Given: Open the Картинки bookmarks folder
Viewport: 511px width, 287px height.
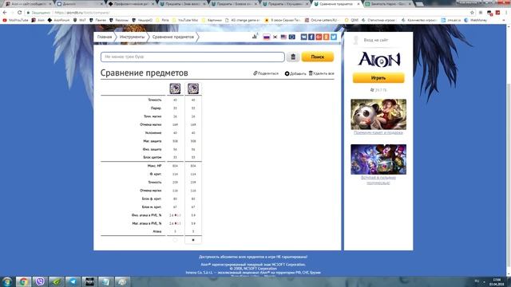Looking at the screenshot, I should point(212,20).
